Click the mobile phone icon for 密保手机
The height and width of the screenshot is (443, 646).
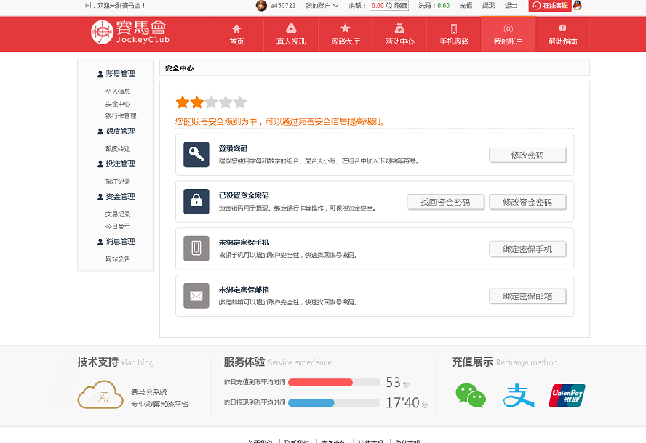point(196,248)
